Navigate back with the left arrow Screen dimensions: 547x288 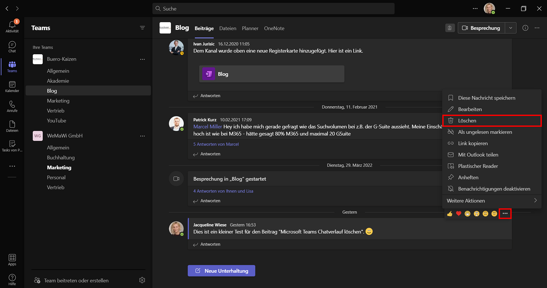pyautogui.click(x=7, y=8)
